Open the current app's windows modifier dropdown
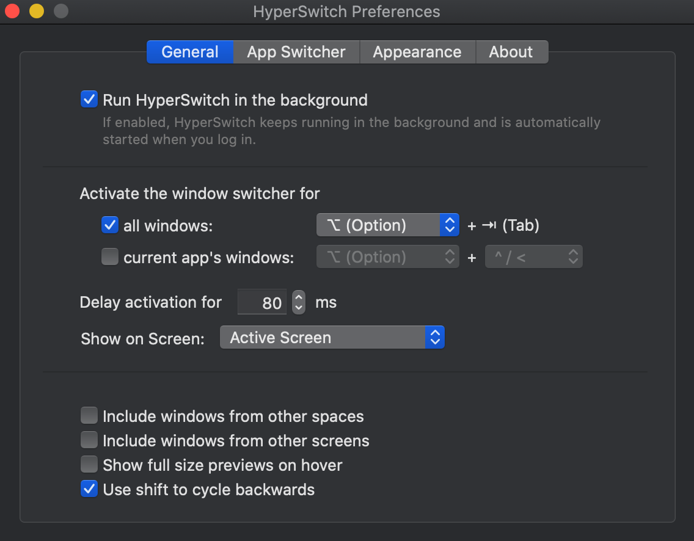The height and width of the screenshot is (541, 694). (388, 257)
